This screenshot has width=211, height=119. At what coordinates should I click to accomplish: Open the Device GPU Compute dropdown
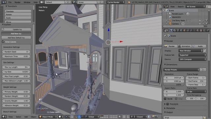(x=192, y=59)
